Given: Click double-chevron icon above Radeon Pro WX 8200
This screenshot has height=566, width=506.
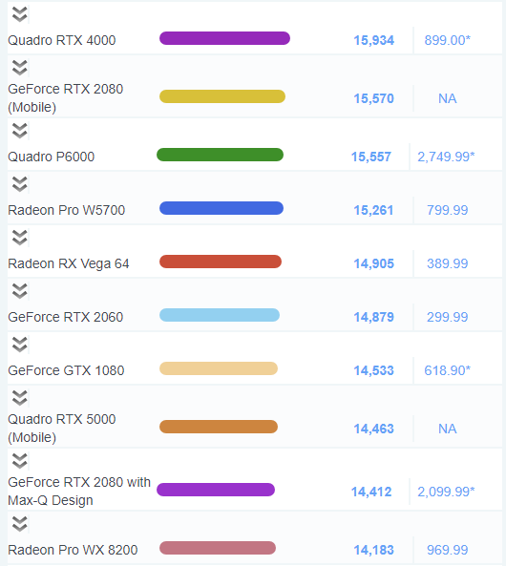Looking at the screenshot, I should [x=19, y=524].
